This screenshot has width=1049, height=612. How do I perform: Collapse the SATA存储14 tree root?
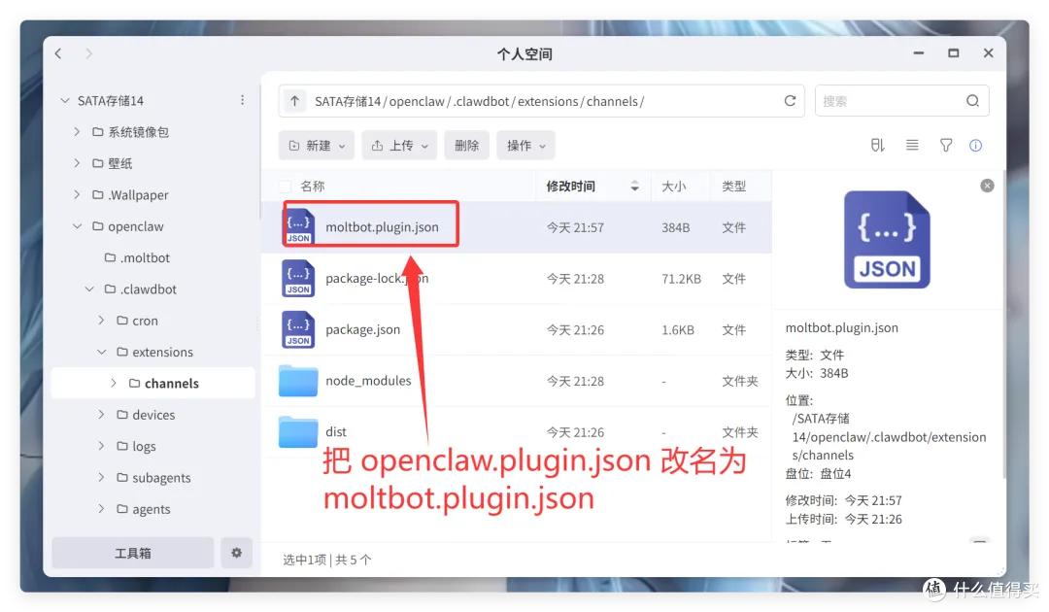pyautogui.click(x=65, y=100)
